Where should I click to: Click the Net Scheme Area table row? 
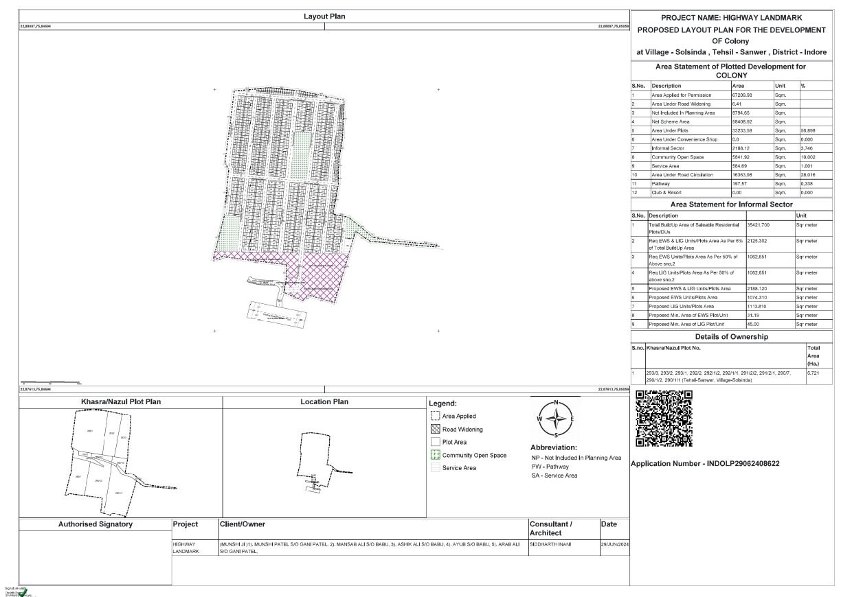[731, 121]
